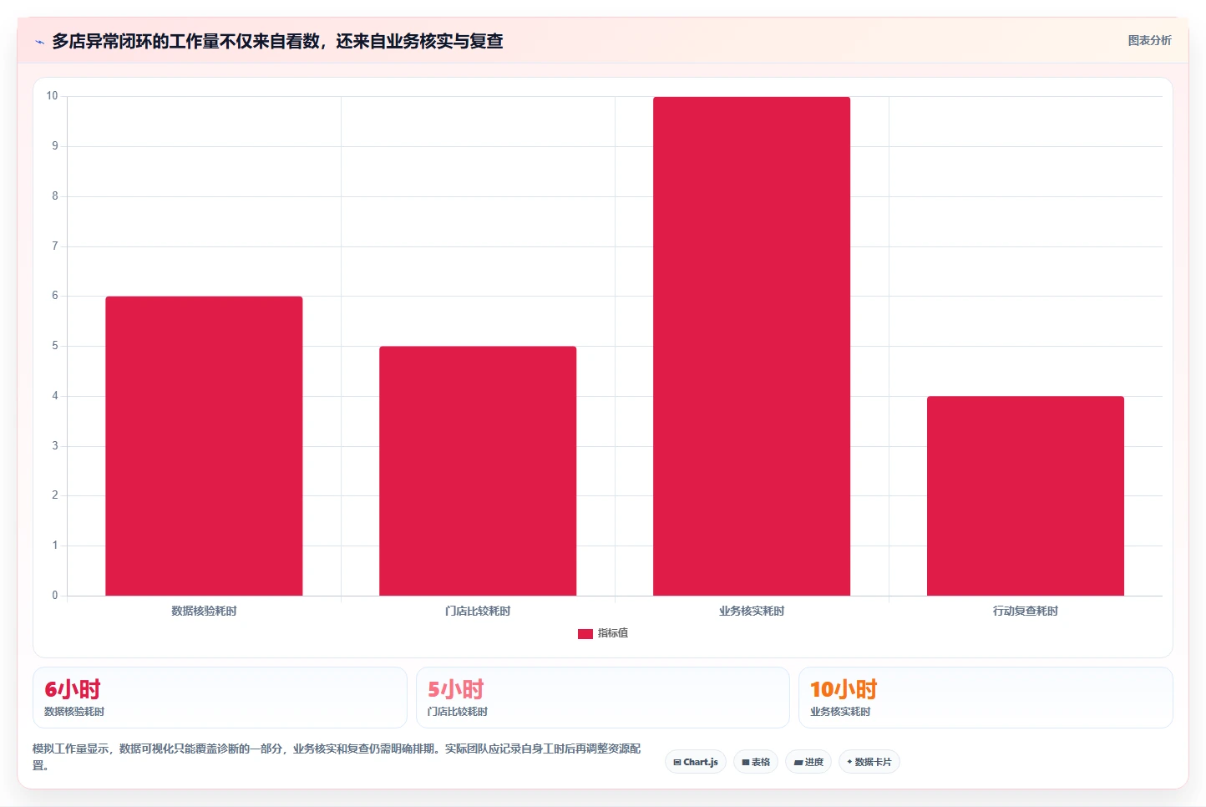This screenshot has height=807, width=1206.
Task: Click the Y-axis value 0
Action: point(55,596)
